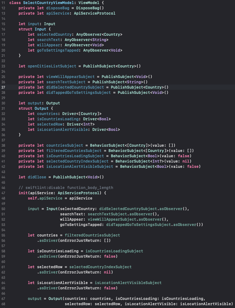The image size is (235, 308).
Task: Click selectedCountryIndexSubject declaration on line 41
Action: point(77,162)
